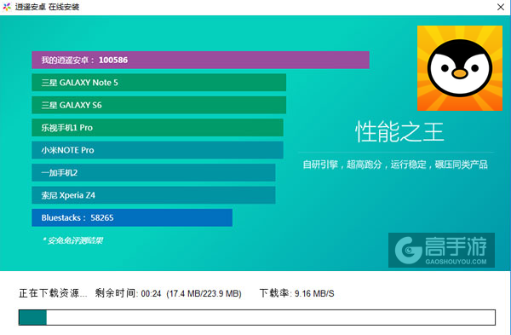Click the penguin game icon

coord(460,68)
